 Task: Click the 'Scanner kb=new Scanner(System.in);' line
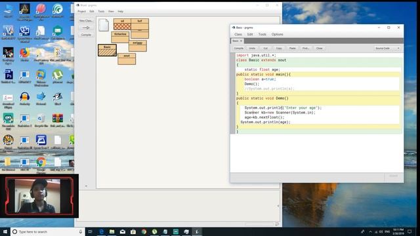click(280, 113)
